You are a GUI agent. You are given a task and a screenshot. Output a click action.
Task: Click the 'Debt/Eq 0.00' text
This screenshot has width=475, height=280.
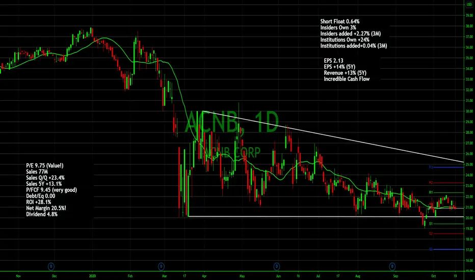coord(41,196)
